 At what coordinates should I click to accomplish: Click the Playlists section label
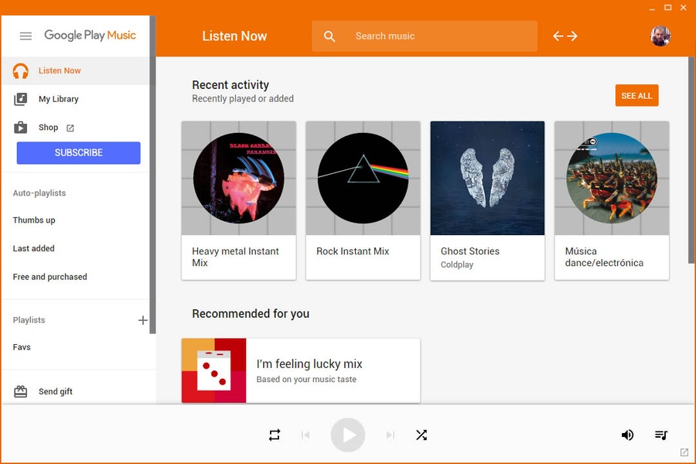[x=29, y=320]
